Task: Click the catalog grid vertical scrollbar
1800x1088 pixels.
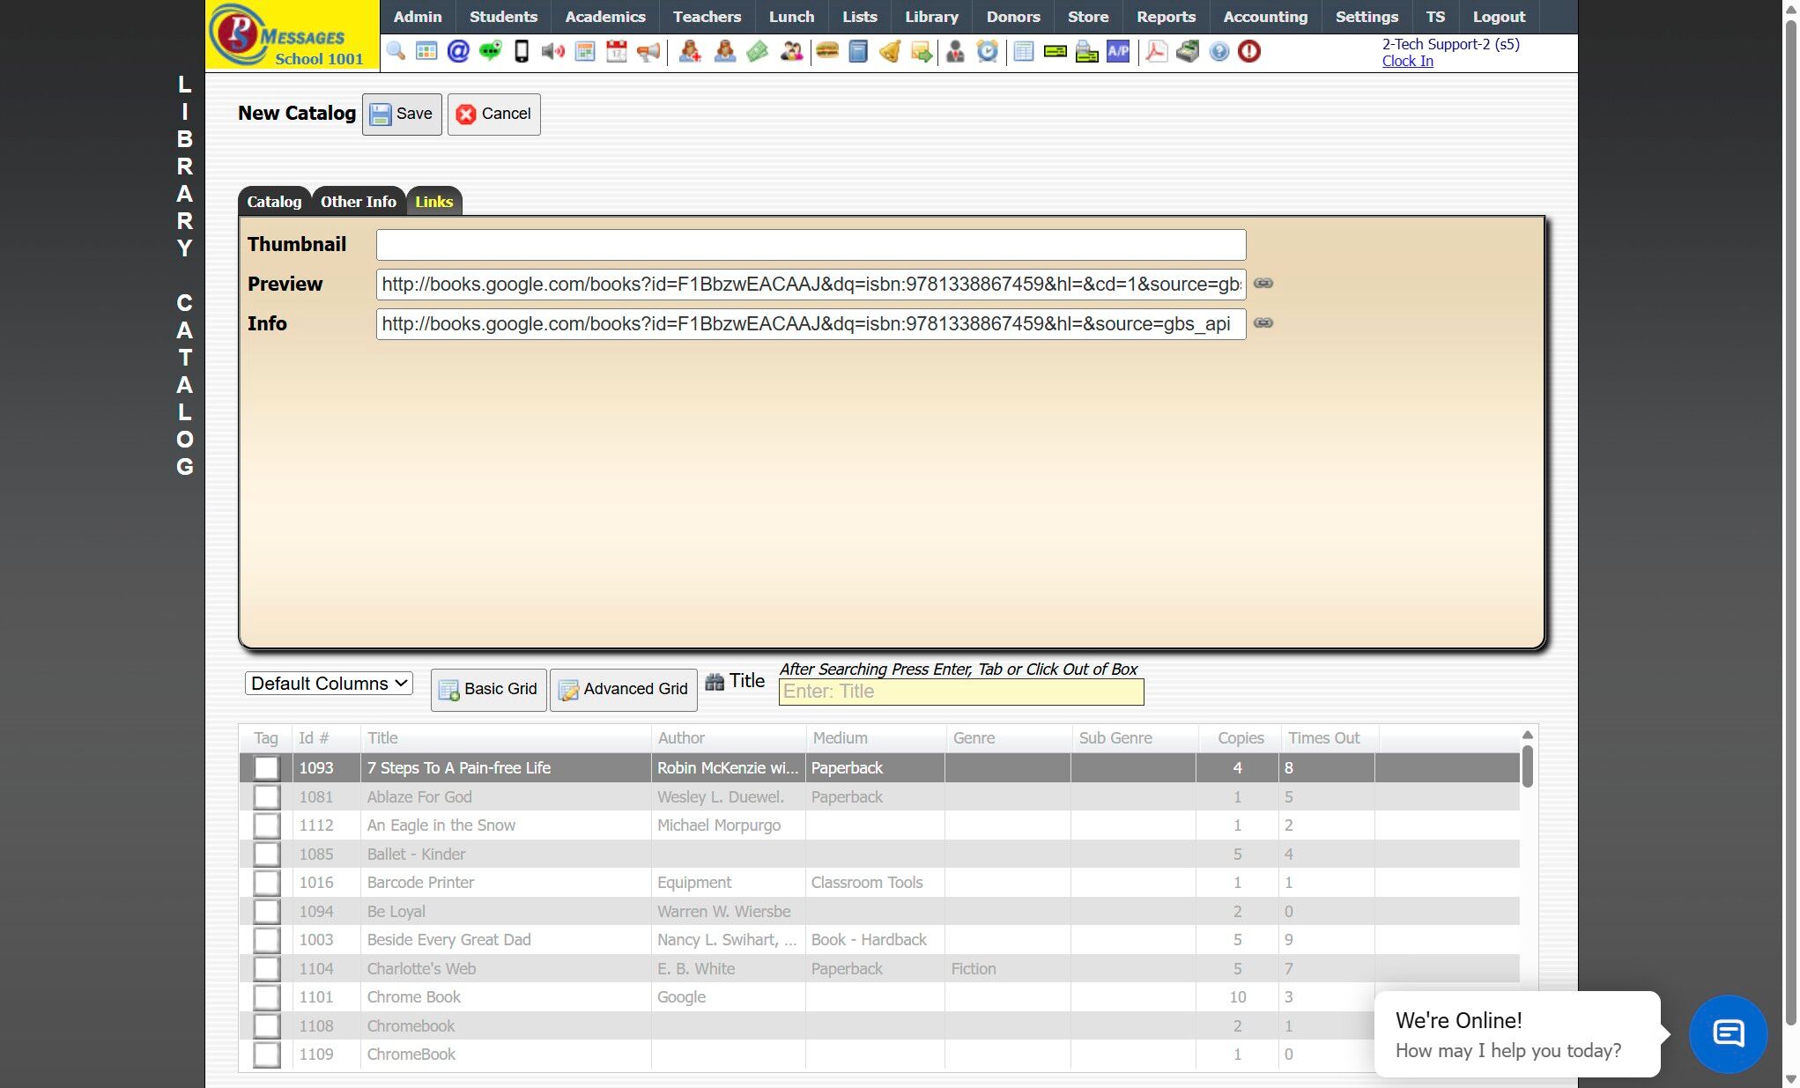Action: 1528,766
